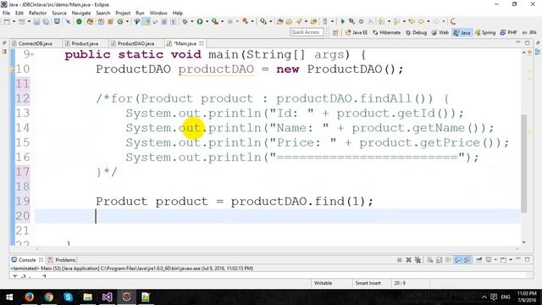Click Terminate square icon in Console
Image resolution: width=542 pixels, height=305 pixels.
[399, 260]
